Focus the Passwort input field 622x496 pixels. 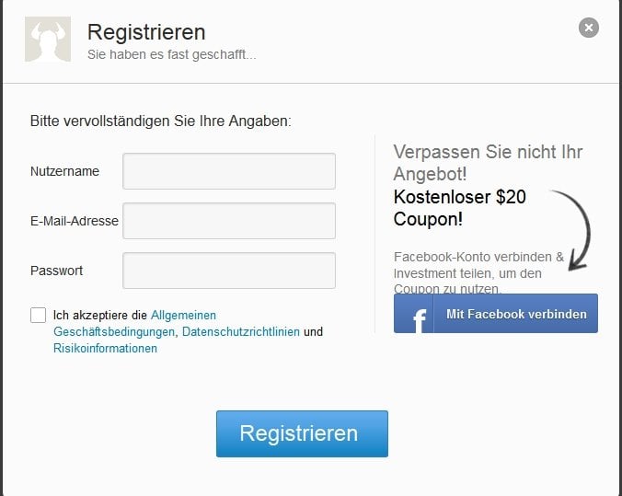[229, 271]
